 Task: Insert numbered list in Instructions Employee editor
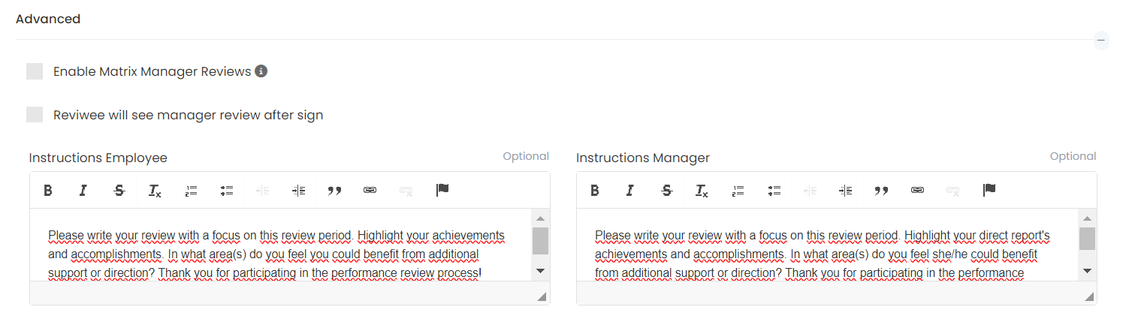coord(191,191)
